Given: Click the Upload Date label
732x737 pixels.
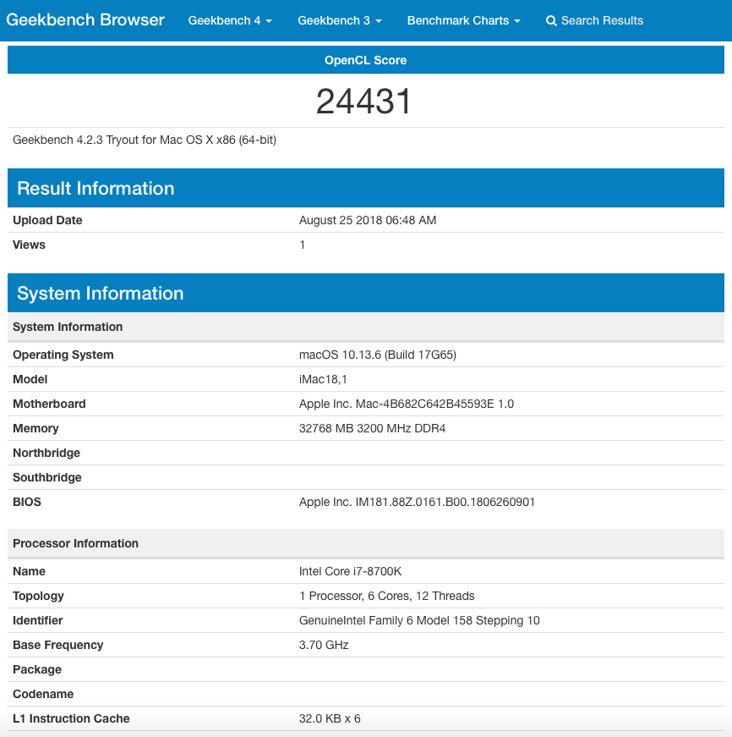Looking at the screenshot, I should coord(47,221).
